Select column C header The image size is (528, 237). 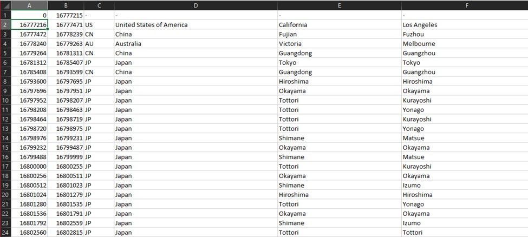click(99, 6)
